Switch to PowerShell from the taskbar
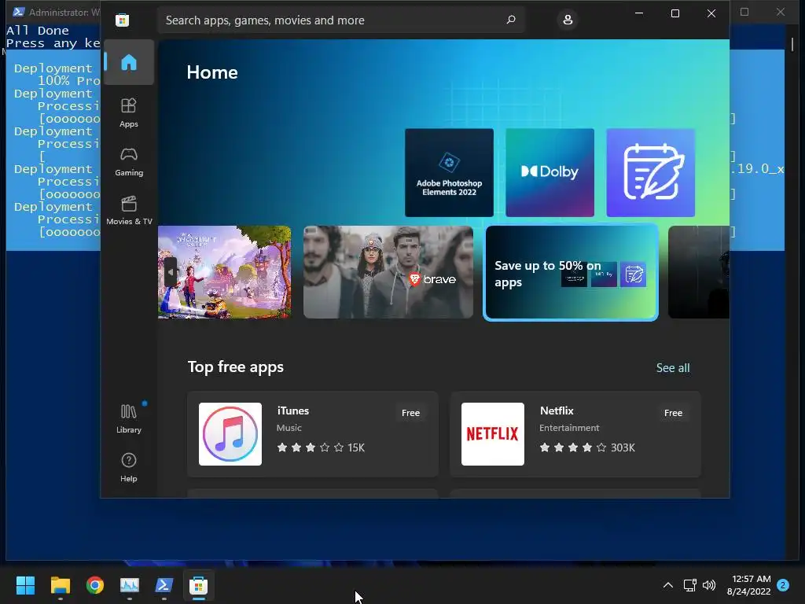The height and width of the screenshot is (604, 805). 164,585
